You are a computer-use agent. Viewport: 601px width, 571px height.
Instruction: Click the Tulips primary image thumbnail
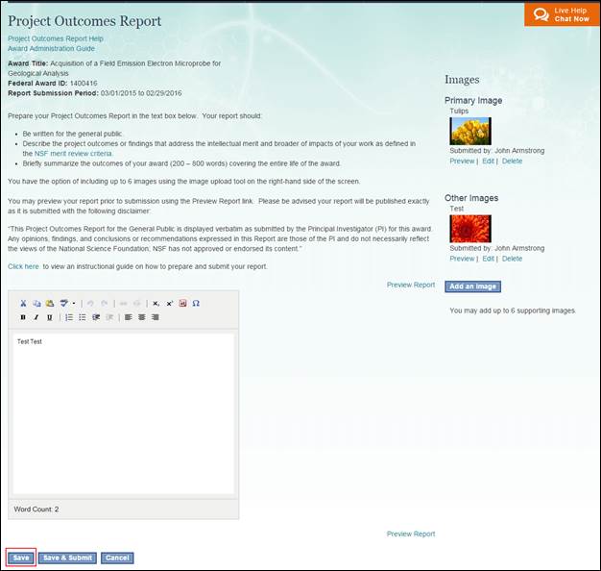469,131
